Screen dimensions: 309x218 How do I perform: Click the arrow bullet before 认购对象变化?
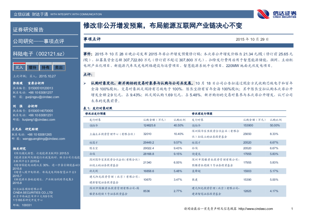tap(85, 84)
